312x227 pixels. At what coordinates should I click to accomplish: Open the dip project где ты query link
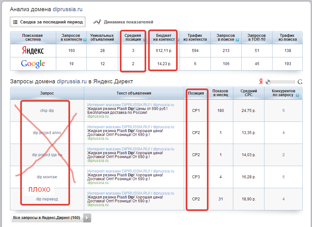47,155
